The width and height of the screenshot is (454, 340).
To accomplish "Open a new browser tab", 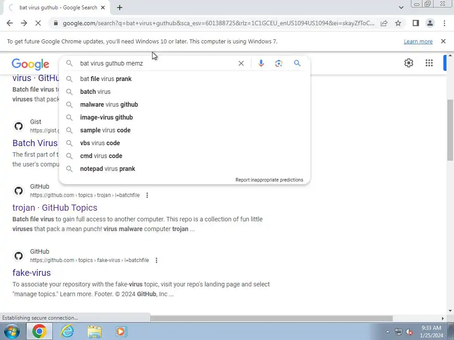I will 120,8.
